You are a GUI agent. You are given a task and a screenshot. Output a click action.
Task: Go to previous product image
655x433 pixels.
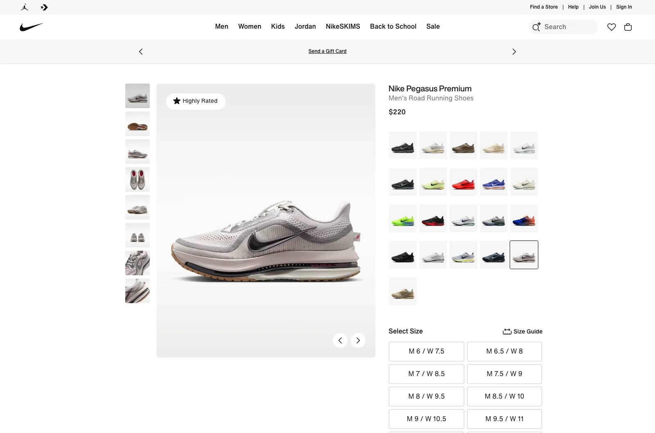click(x=340, y=340)
